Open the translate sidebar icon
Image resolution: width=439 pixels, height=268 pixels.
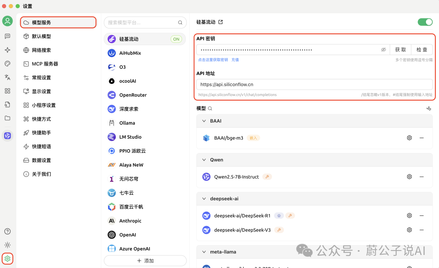pos(8,77)
